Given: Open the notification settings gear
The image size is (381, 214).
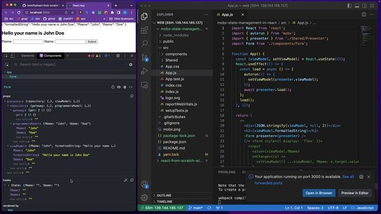Looking at the screenshot, I should pos(361,177).
